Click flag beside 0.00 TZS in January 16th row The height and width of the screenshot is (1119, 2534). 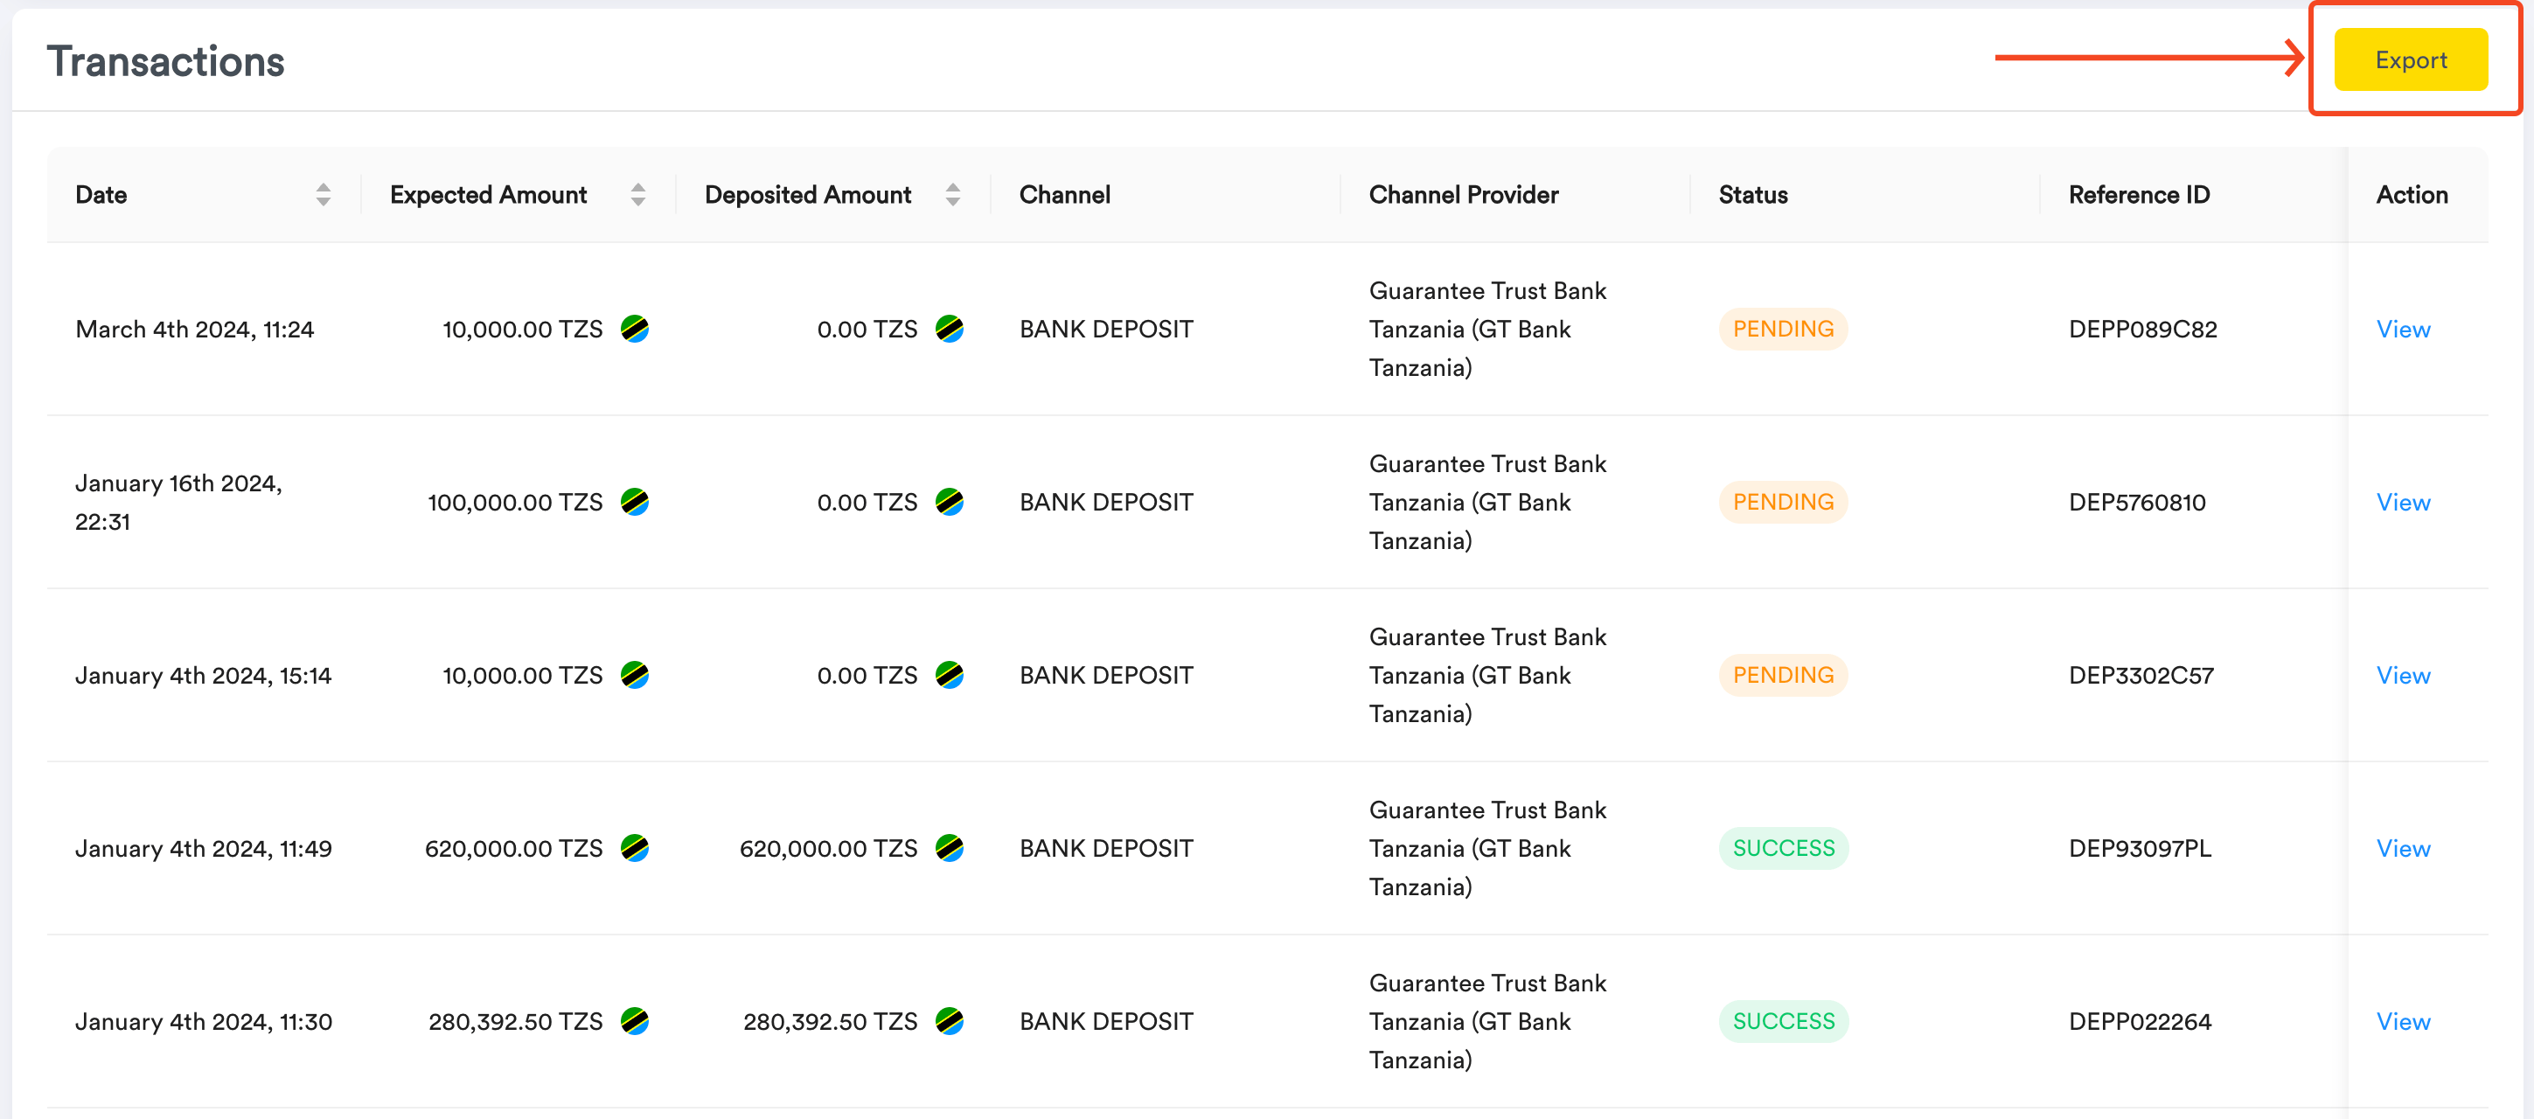[950, 503]
